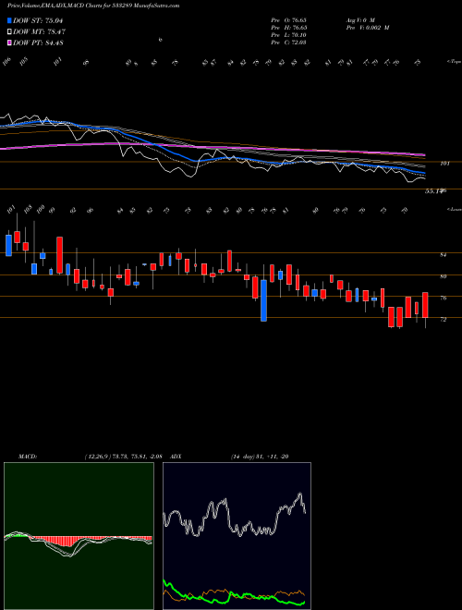Click the 'Pre C: 72.03' value
Viewport: 462px width, 610px height.
289,43
